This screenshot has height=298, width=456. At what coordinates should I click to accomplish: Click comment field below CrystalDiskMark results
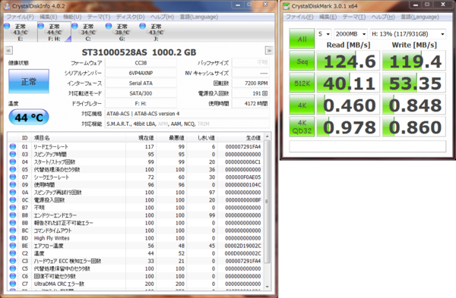pos(367,146)
